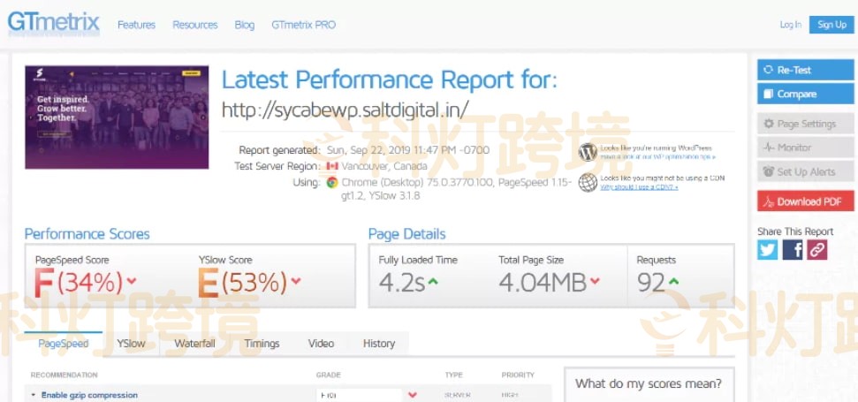Switch to the History tab
This screenshot has width=858, height=402.
tap(379, 344)
